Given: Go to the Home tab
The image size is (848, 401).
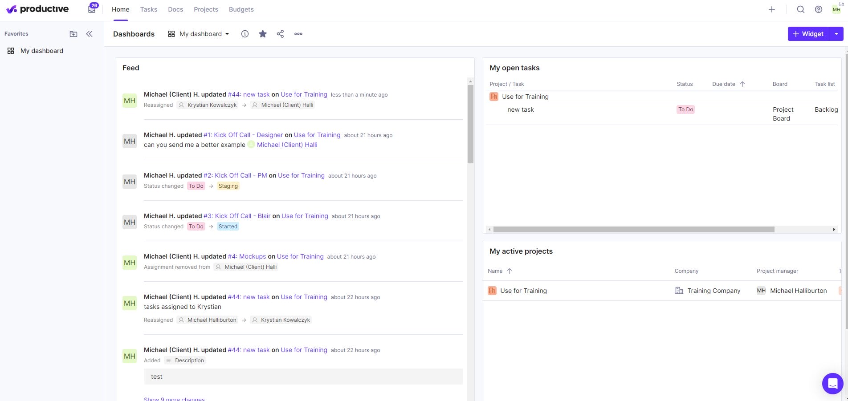Looking at the screenshot, I should (x=121, y=9).
